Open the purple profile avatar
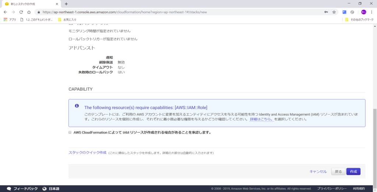The image size is (377, 192). 363,12
